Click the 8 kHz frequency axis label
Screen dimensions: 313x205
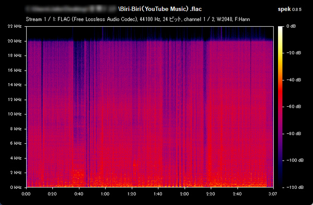[x=16, y=129]
